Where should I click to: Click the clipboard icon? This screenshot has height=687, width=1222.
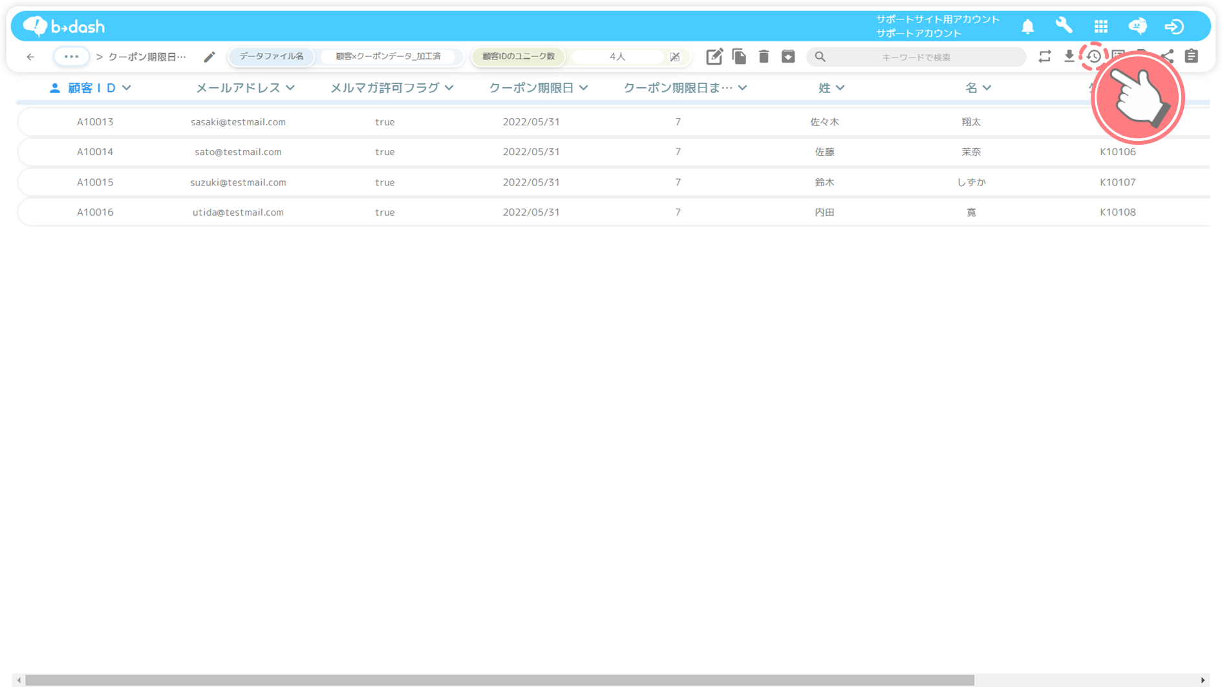click(1192, 57)
